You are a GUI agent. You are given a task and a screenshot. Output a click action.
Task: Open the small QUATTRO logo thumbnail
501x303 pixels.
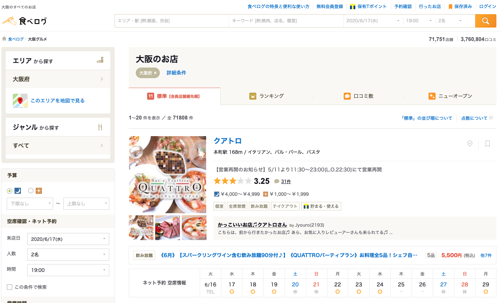(141, 228)
